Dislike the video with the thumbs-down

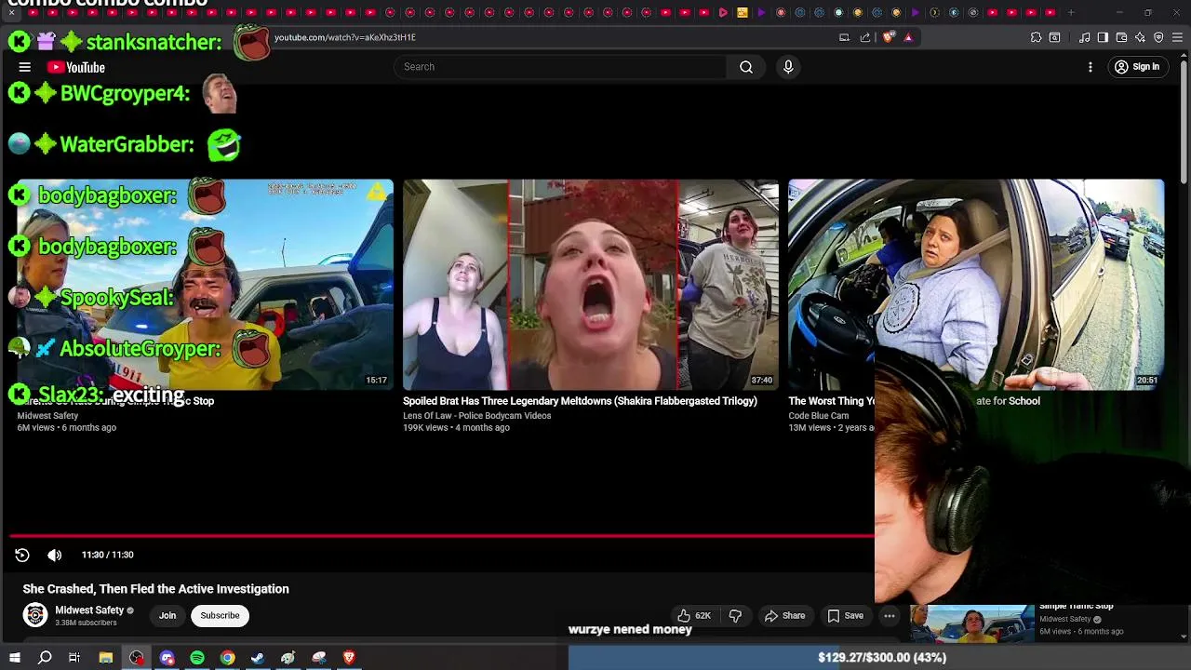pyautogui.click(x=735, y=615)
